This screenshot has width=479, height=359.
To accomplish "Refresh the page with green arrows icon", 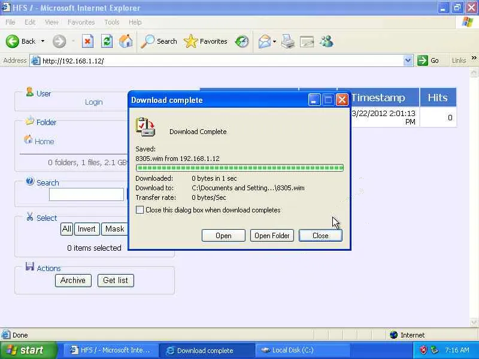I will [x=107, y=41].
